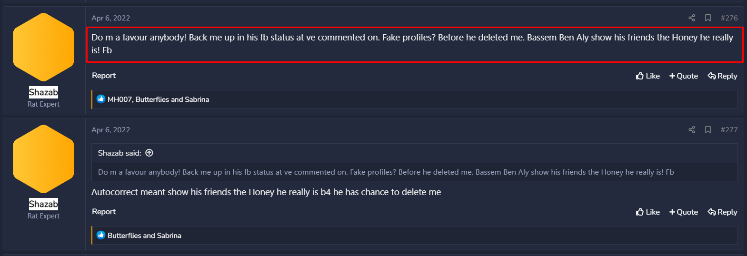View likes list MH007, Butterflies and Sabrina

(158, 99)
